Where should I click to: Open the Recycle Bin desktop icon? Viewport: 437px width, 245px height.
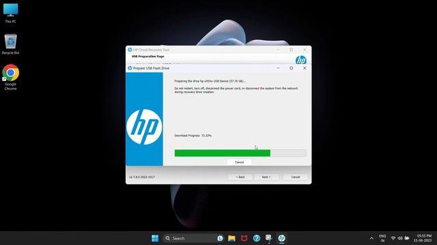pyautogui.click(x=11, y=44)
